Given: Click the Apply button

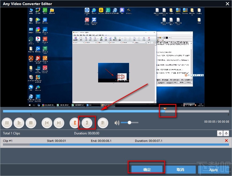Looking at the screenshot, I should [x=213, y=169].
